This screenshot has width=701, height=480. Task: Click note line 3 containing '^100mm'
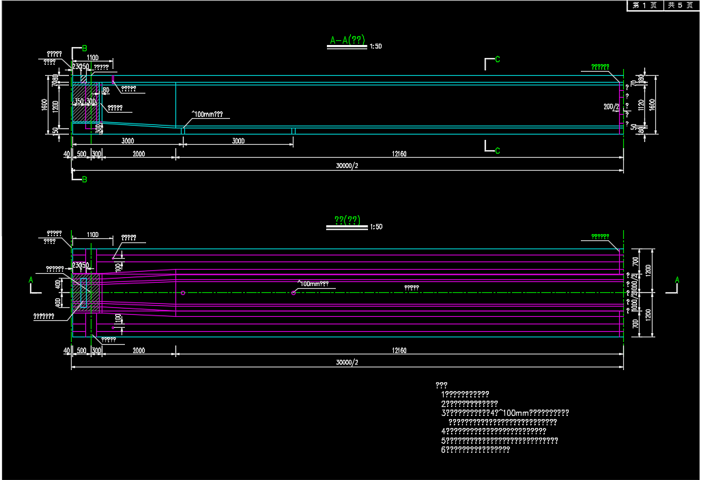pyautogui.click(x=506, y=412)
